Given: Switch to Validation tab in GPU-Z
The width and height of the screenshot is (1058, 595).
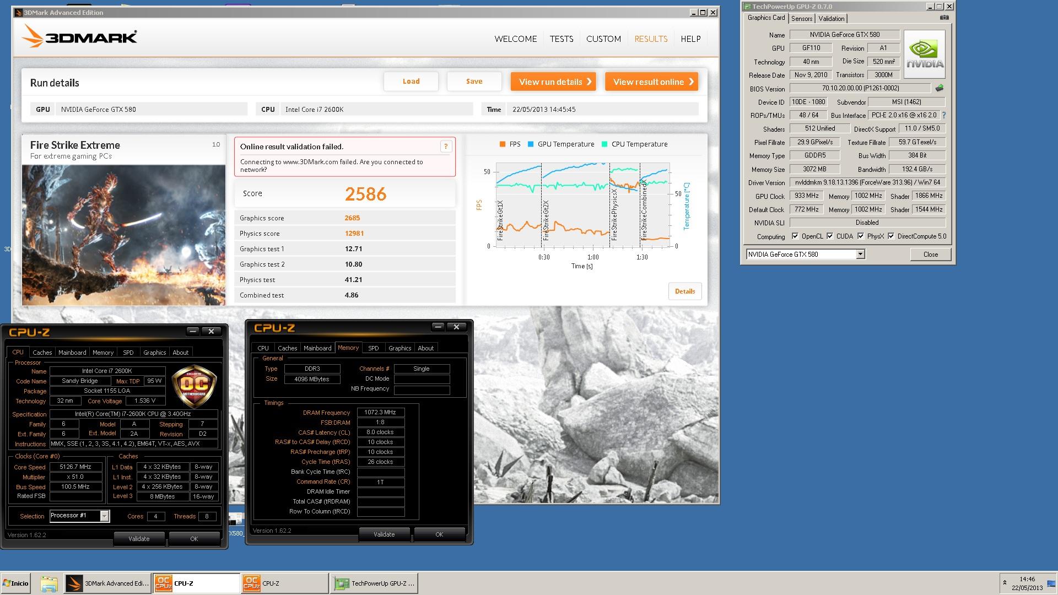Looking at the screenshot, I should tap(832, 18).
